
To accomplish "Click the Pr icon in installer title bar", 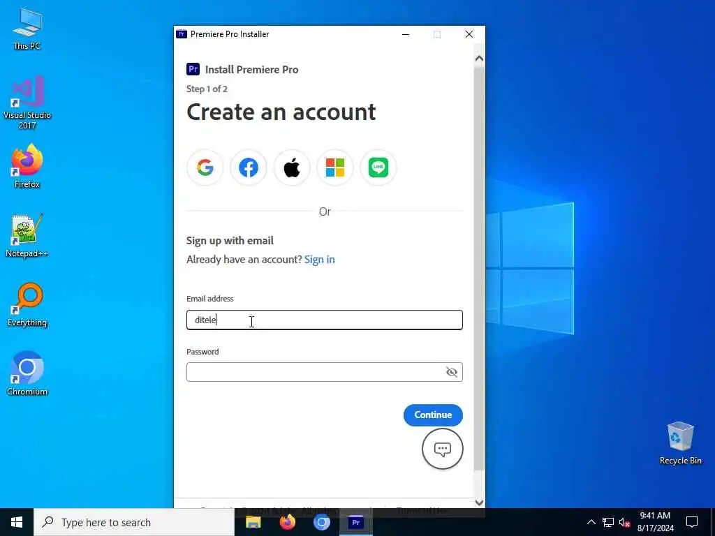I will click(x=182, y=34).
